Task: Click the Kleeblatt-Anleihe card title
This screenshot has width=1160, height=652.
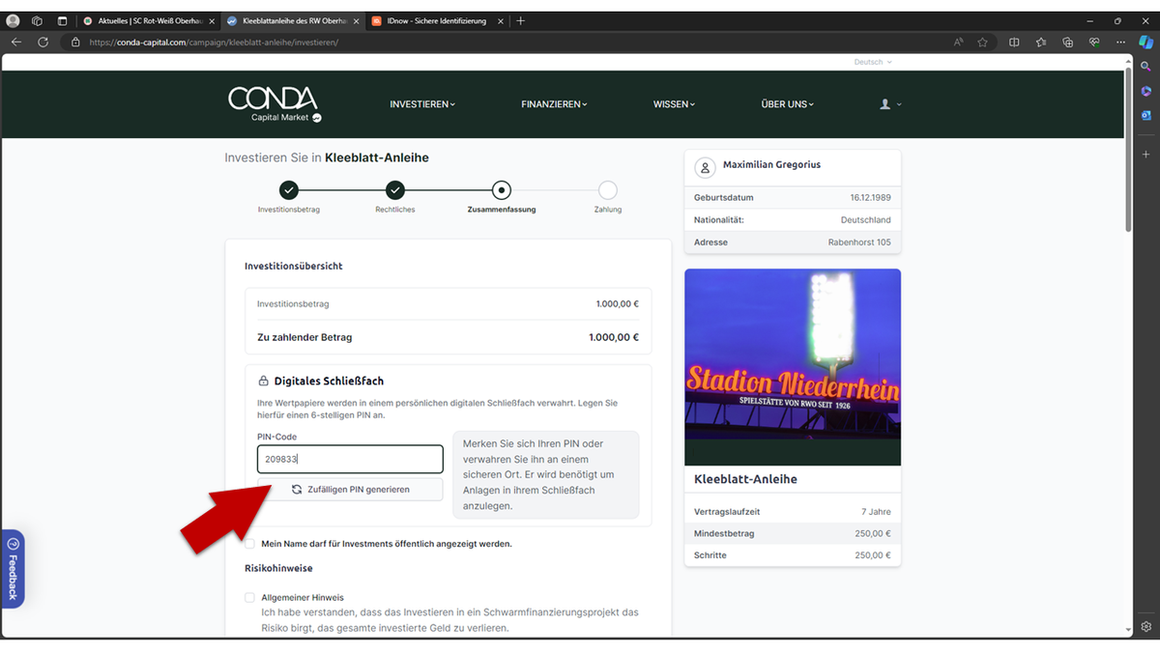Action: tap(745, 479)
